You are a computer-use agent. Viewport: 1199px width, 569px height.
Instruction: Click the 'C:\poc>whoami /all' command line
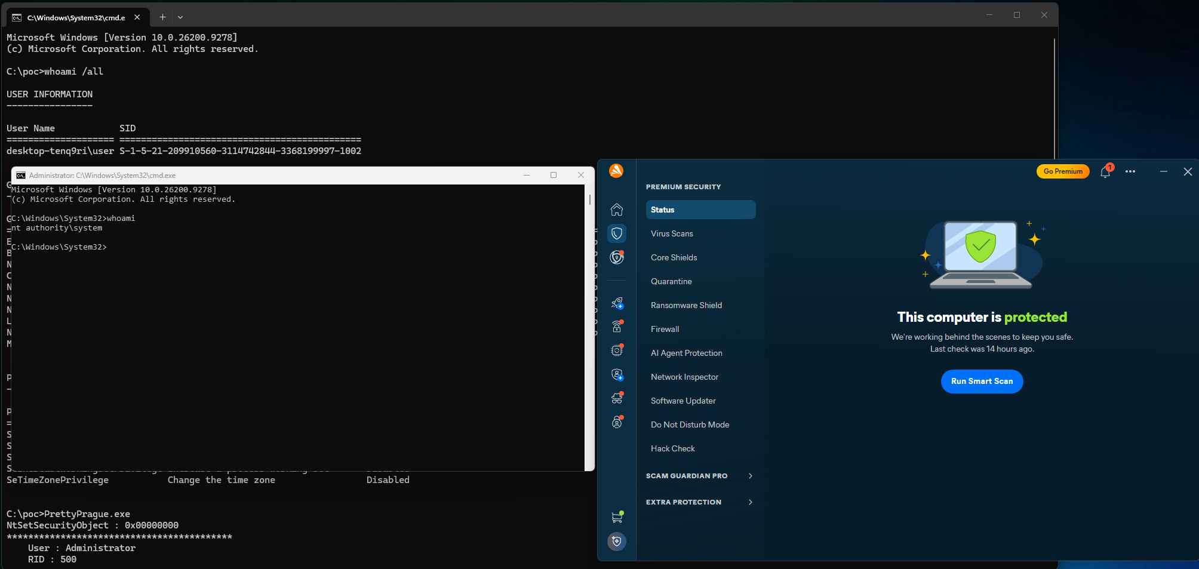[55, 72]
